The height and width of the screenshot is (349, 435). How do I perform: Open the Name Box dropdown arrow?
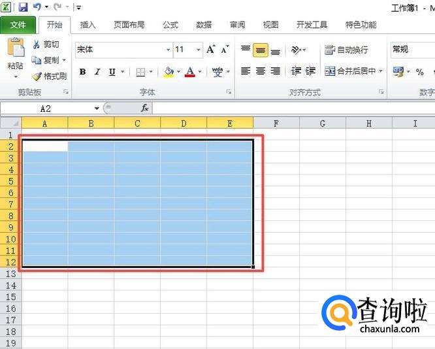[97, 108]
